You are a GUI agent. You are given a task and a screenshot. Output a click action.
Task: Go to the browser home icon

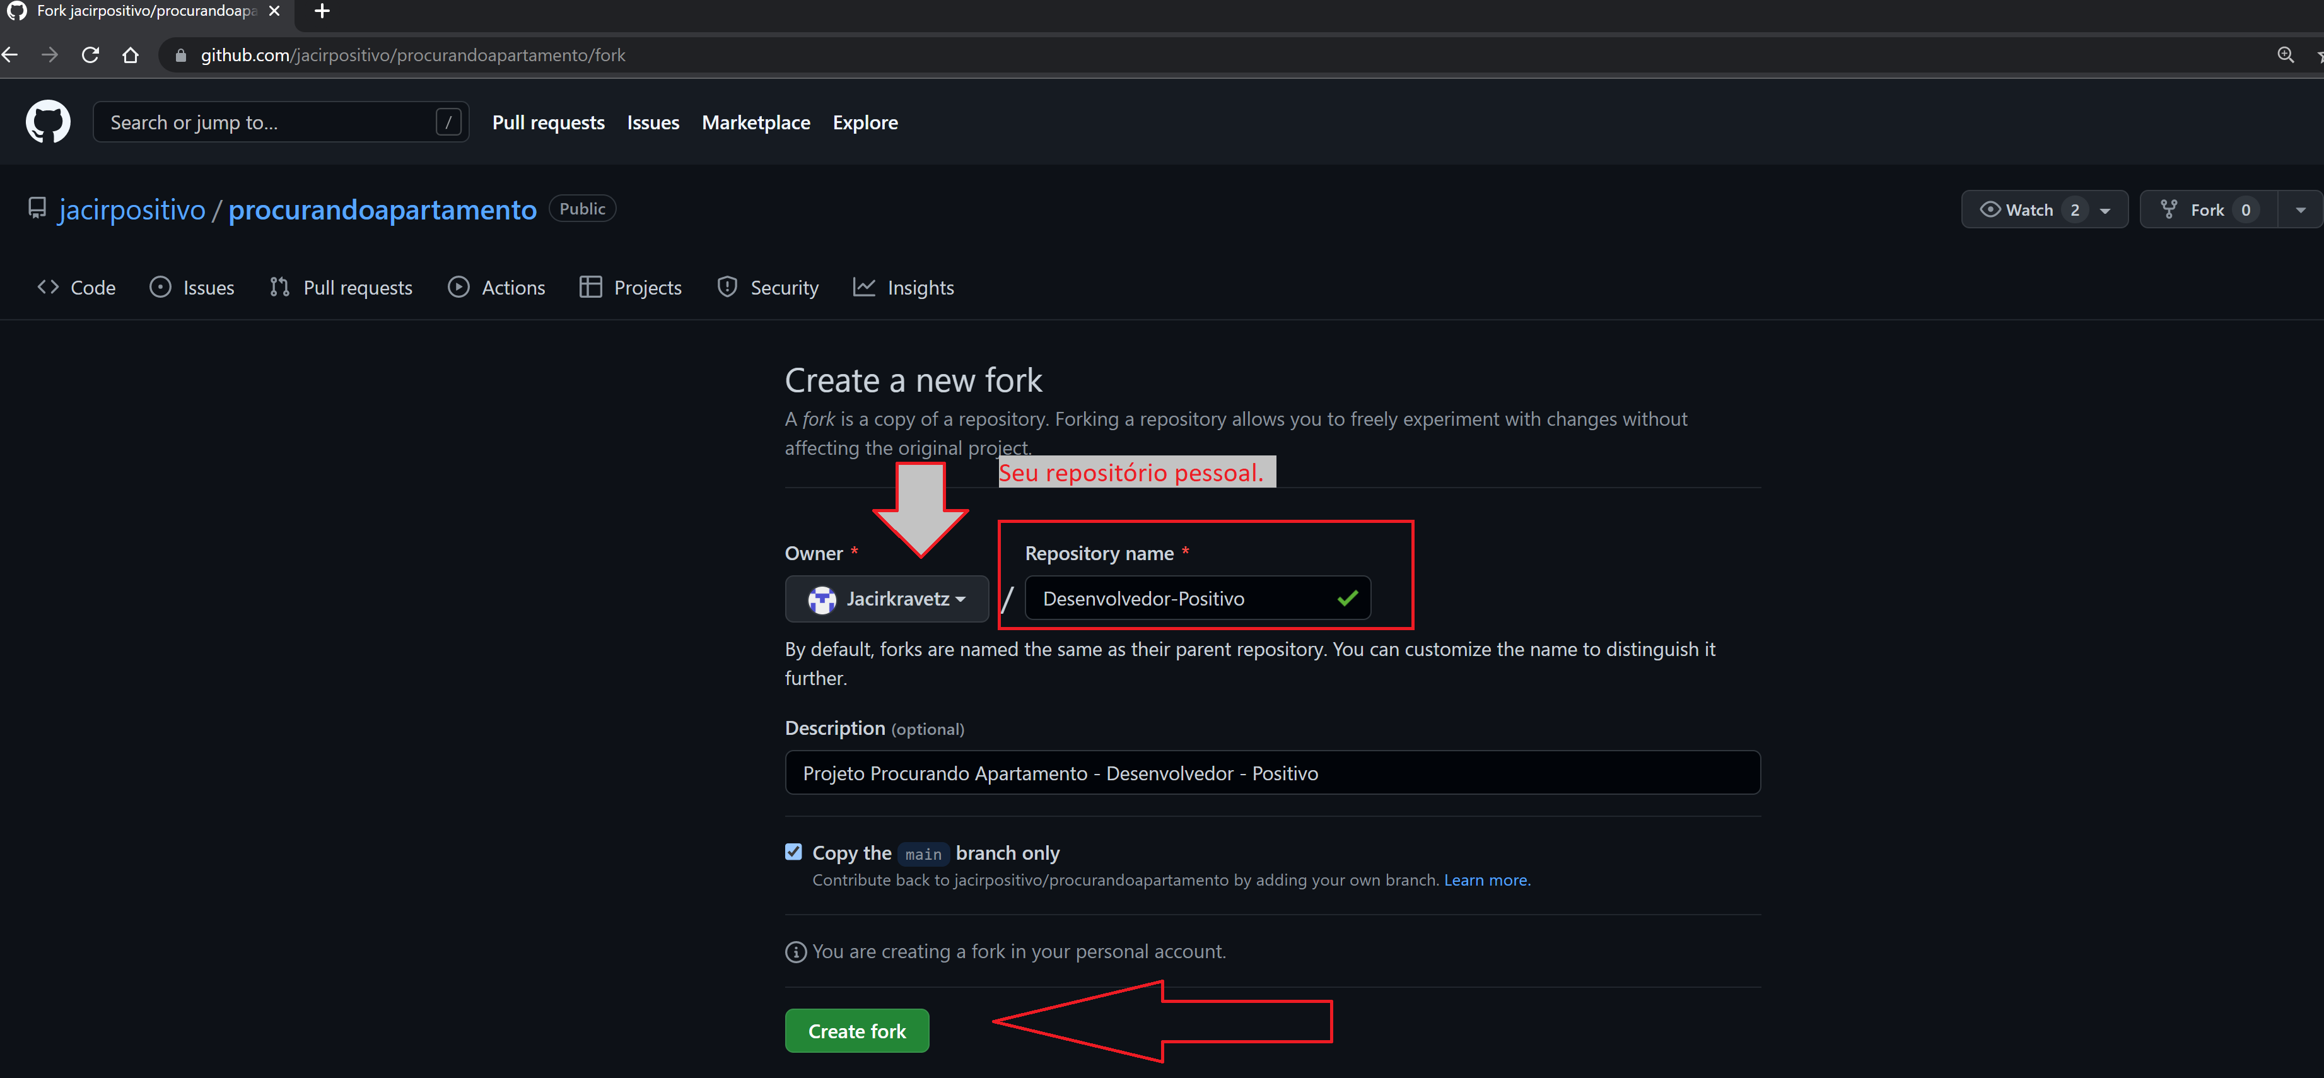pos(131,55)
